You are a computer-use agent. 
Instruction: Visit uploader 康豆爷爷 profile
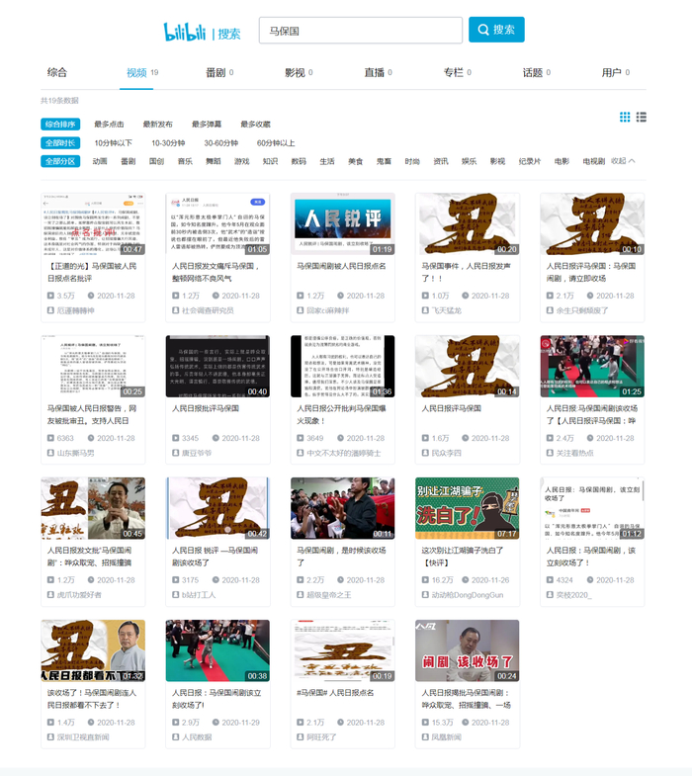point(197,453)
